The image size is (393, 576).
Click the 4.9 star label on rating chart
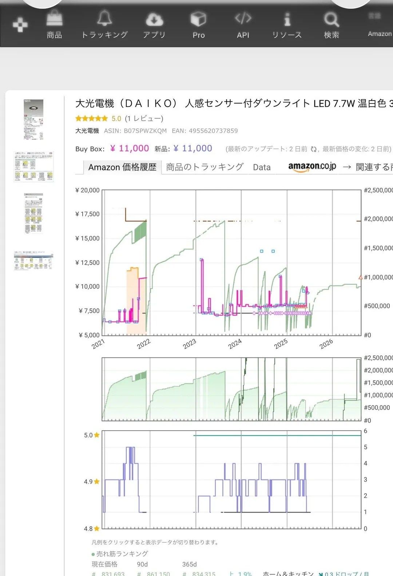92,482
